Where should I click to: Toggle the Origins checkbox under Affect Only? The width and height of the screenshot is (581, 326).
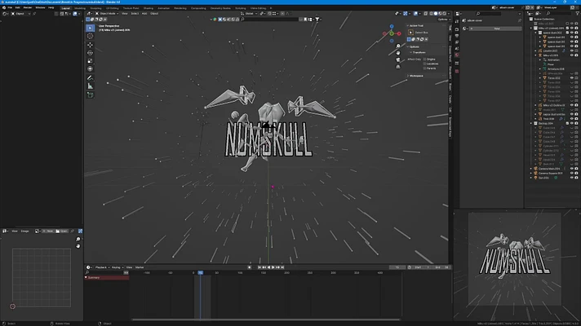[424, 59]
